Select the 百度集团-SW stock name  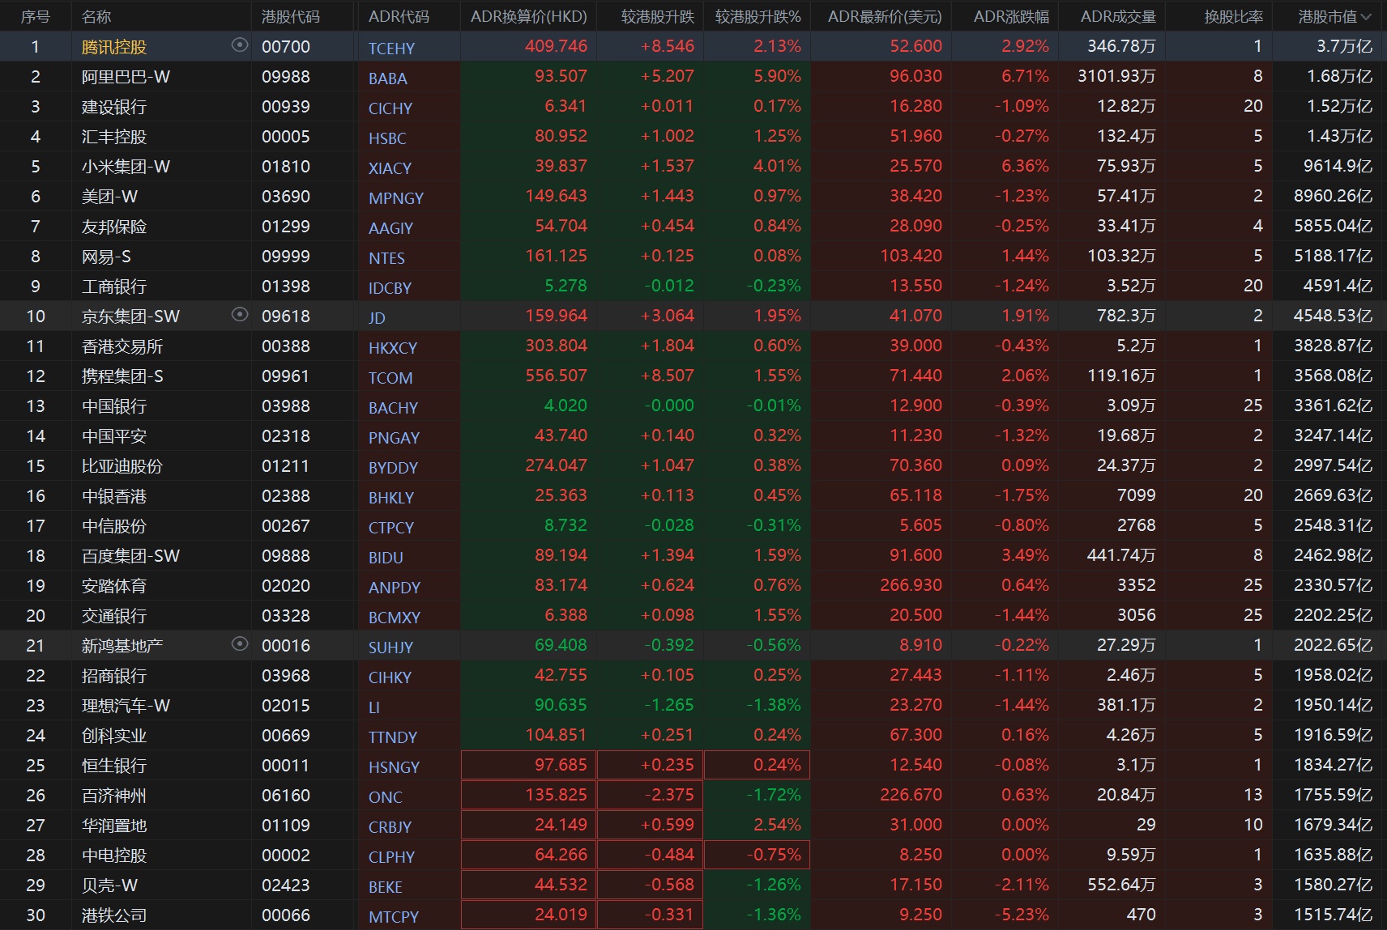tap(131, 556)
